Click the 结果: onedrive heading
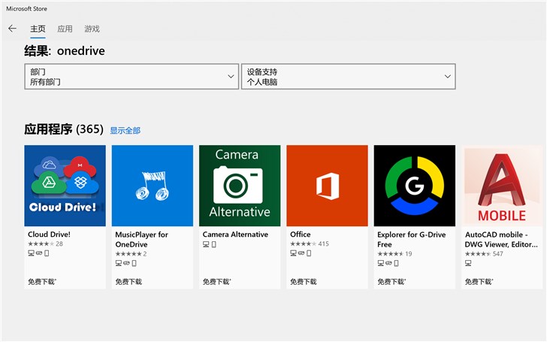Image resolution: width=547 pixels, height=342 pixels. [x=65, y=51]
